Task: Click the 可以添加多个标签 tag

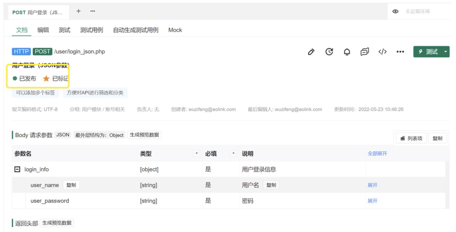Action: pos(35,93)
